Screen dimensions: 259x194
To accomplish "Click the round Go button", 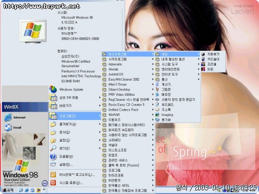I will (x=45, y=183).
